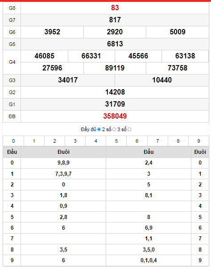Screen dimensions: 211x268
Task: Click digit 7 in the number filter row
Action: click(157, 141)
